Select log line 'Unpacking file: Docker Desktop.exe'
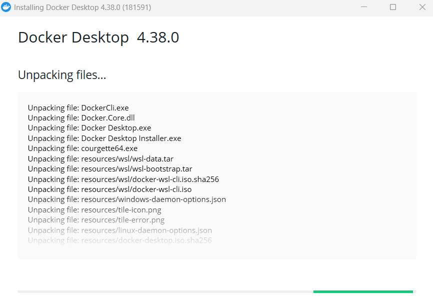433x299 pixels. pyautogui.click(x=89, y=128)
